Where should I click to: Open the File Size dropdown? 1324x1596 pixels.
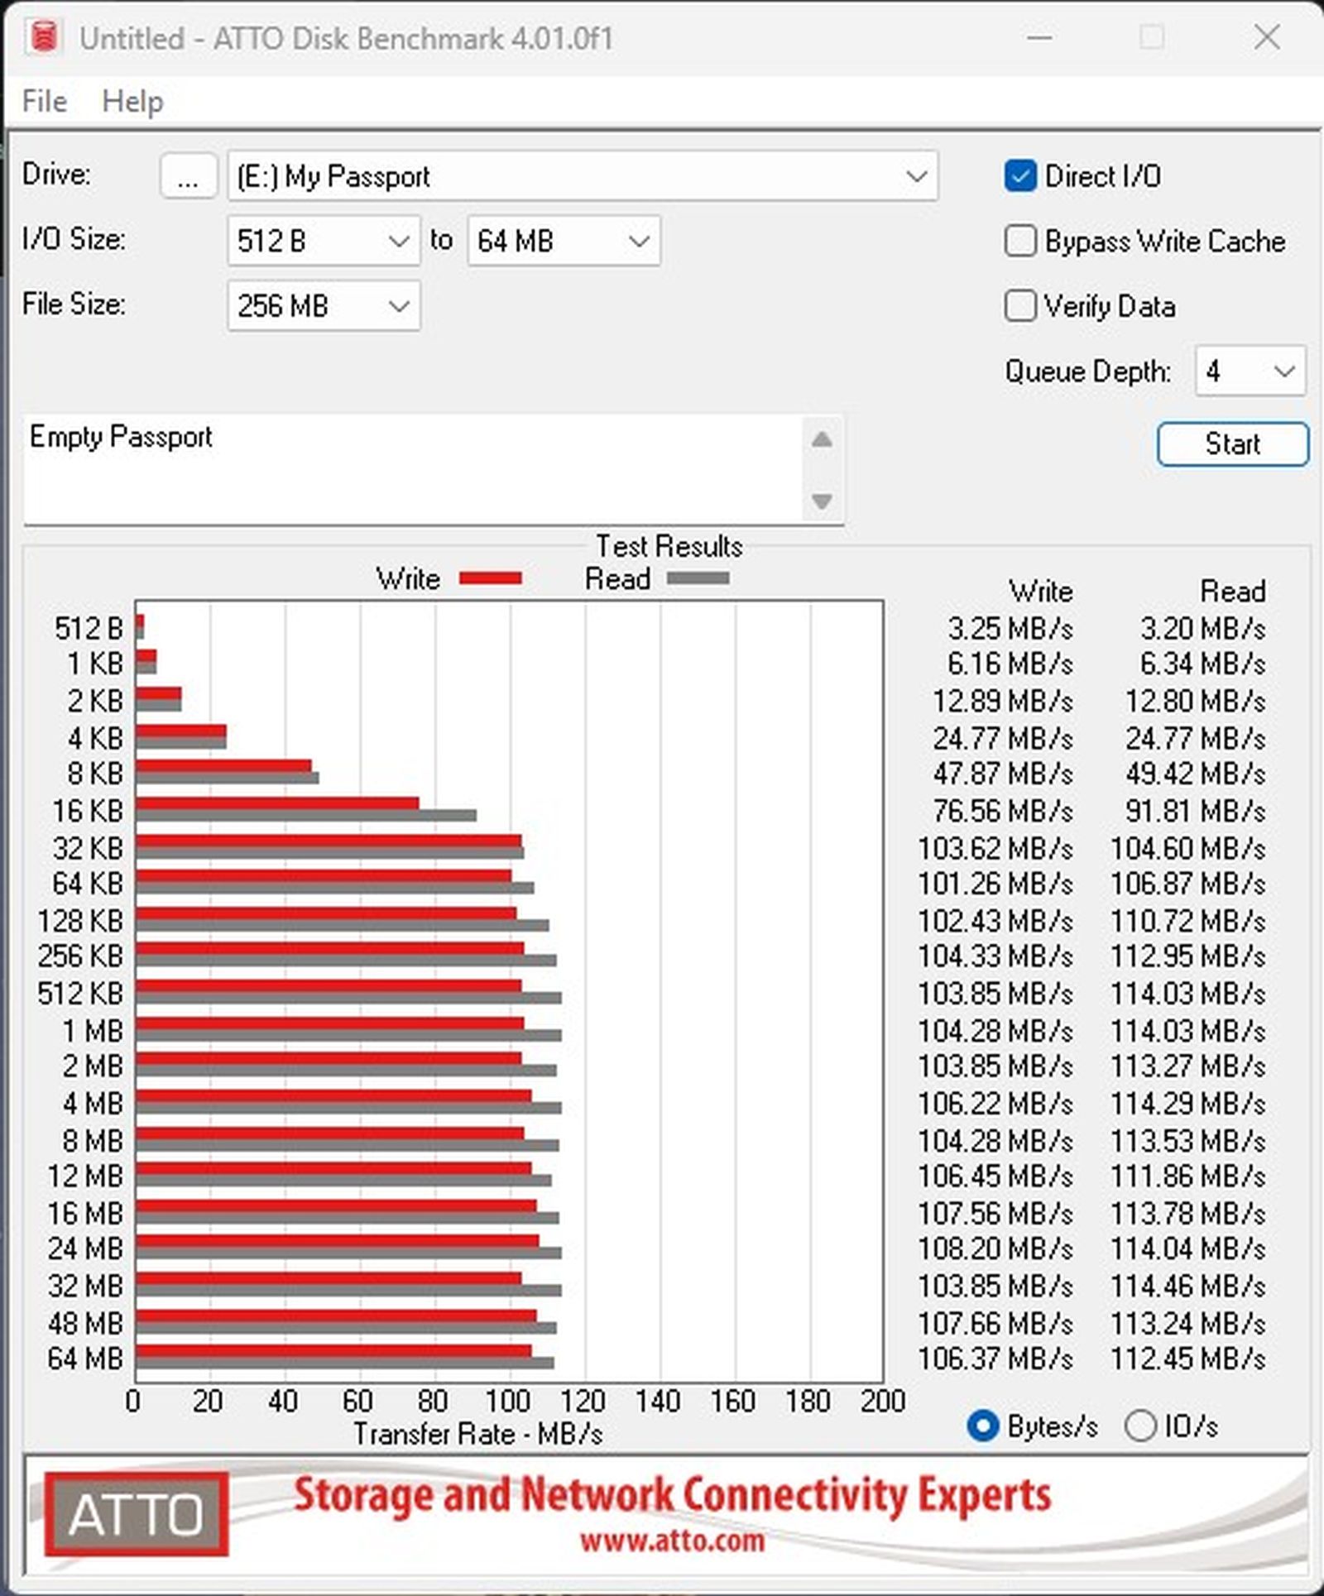(324, 306)
